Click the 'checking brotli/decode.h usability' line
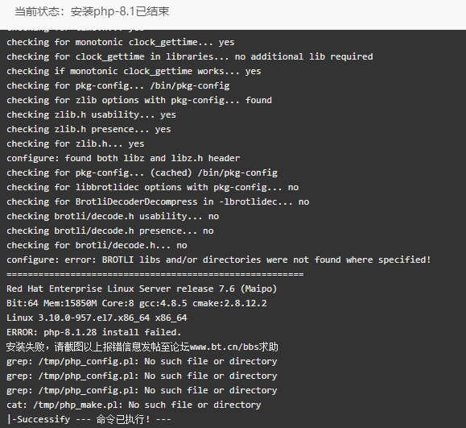This screenshot has width=466, height=428. coord(113,216)
